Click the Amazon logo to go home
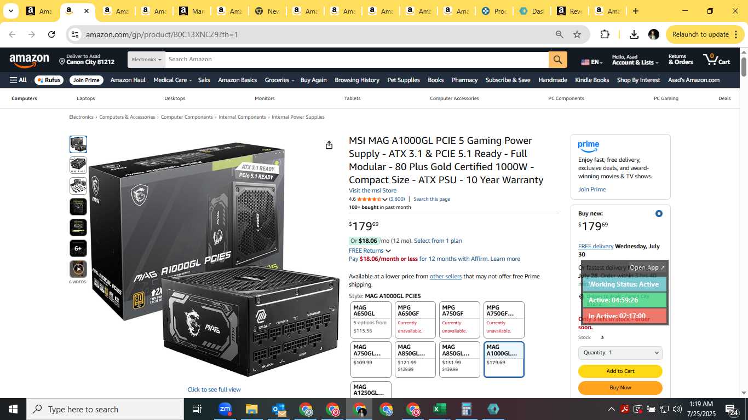The height and width of the screenshot is (420, 748). [30, 60]
